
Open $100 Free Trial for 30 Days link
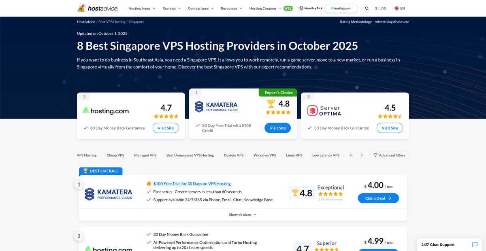click(192, 183)
